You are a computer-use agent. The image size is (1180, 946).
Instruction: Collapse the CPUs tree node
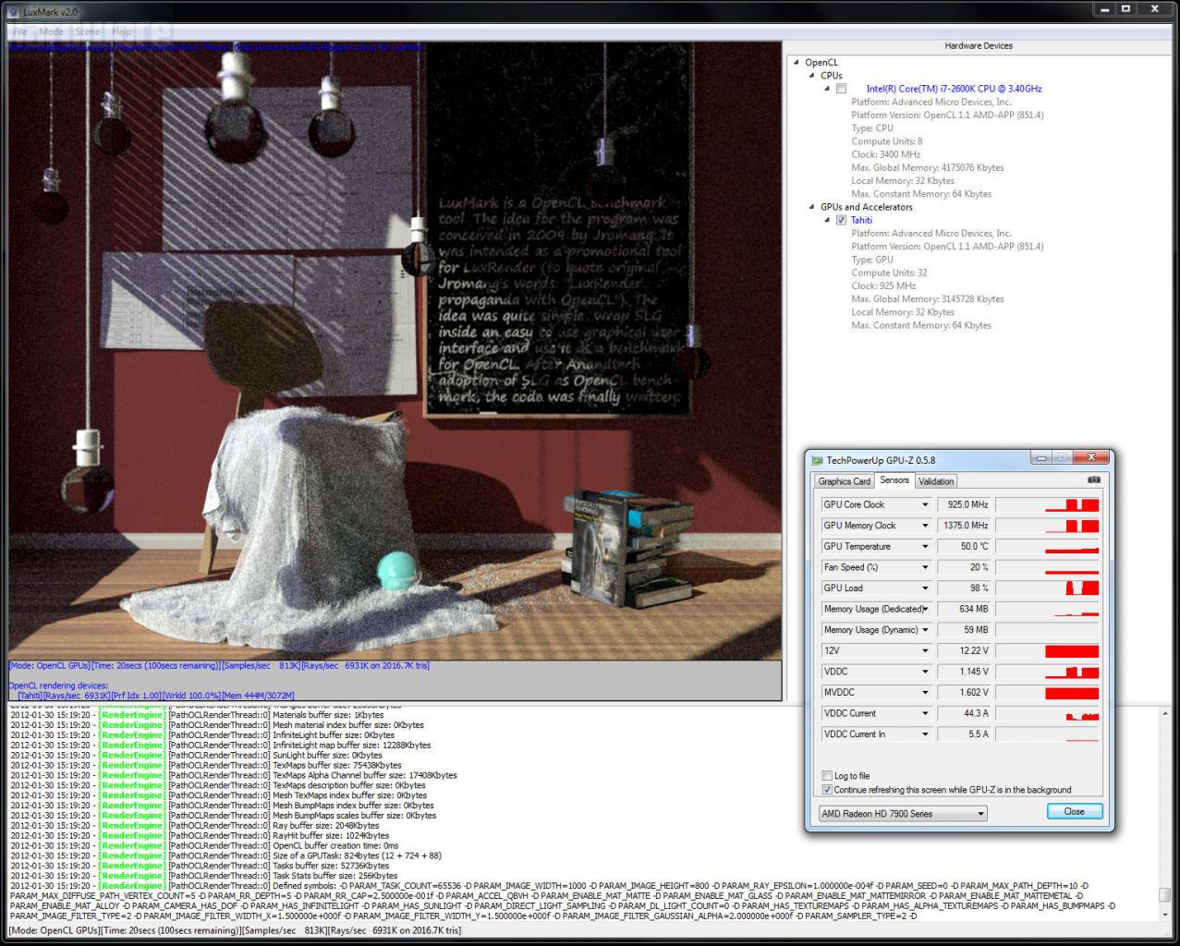click(x=812, y=76)
